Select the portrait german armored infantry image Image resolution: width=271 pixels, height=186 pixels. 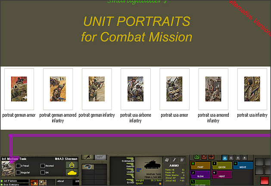pyautogui.click(x=58, y=89)
